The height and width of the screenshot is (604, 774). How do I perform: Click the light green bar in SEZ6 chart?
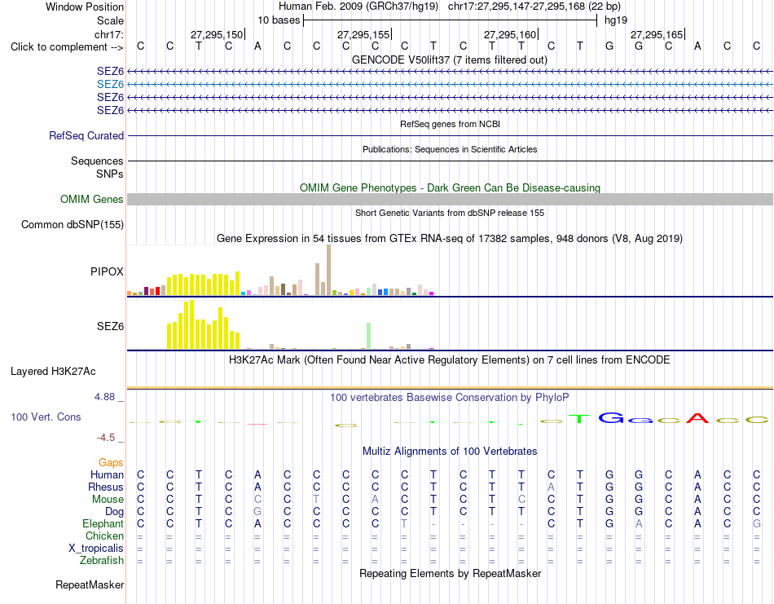(368, 336)
